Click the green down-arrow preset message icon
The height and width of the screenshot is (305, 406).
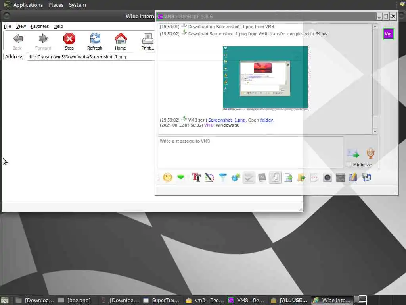point(181,178)
